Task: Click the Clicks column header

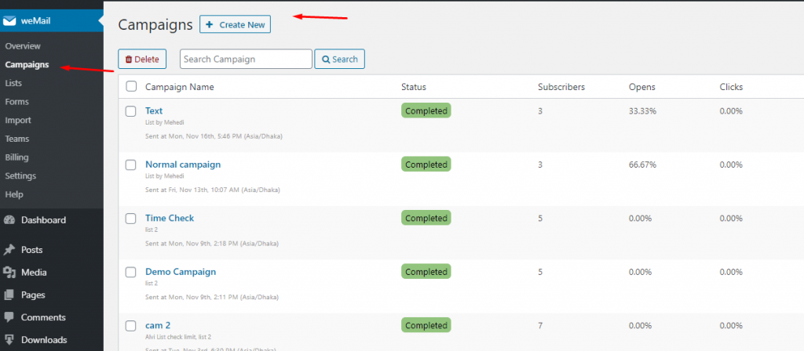Action: pyautogui.click(x=731, y=87)
